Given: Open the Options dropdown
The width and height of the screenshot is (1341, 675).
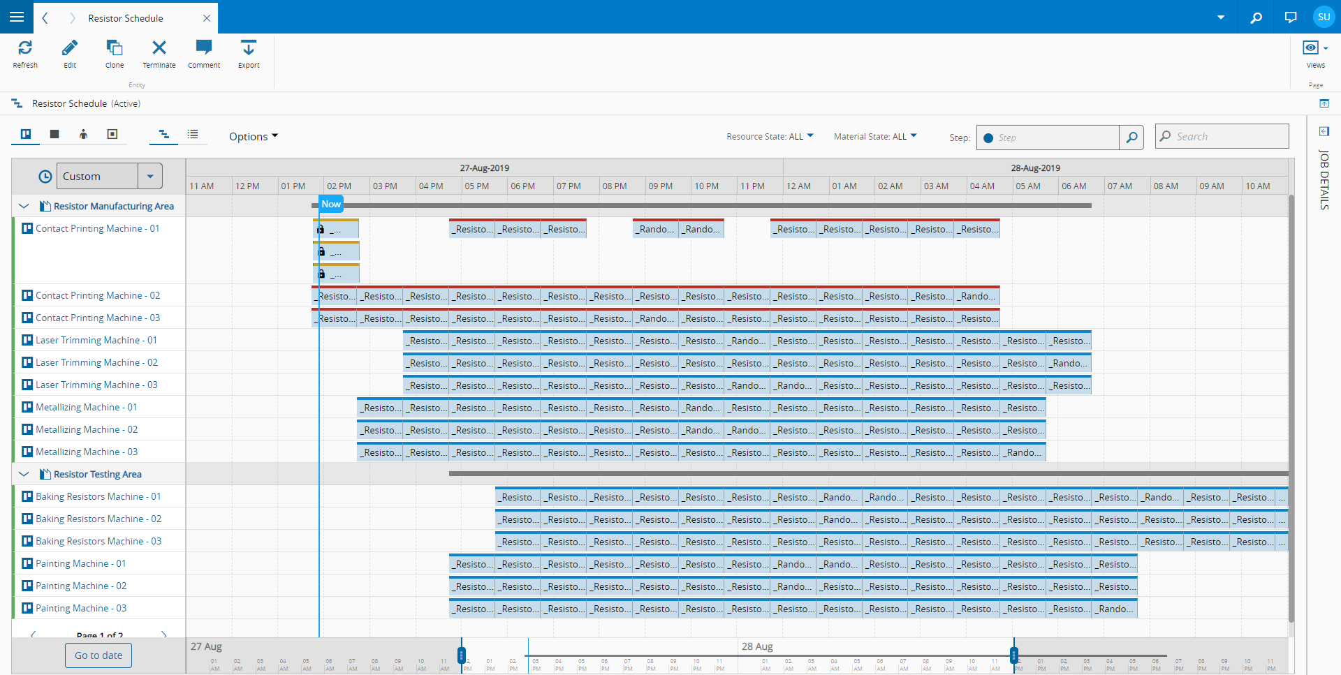Looking at the screenshot, I should [253, 137].
